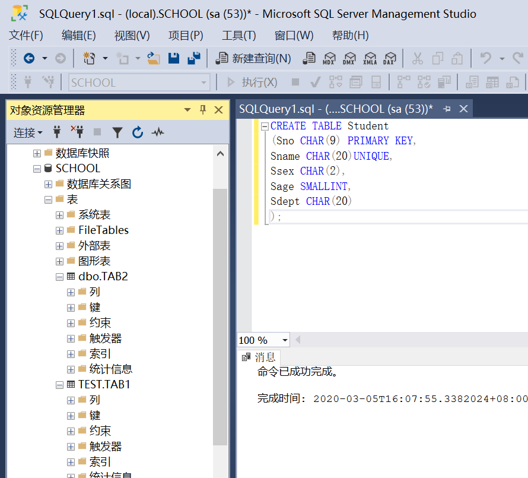The width and height of the screenshot is (528, 478).
Task: Open the 视图(V) menu
Action: pyautogui.click(x=132, y=36)
